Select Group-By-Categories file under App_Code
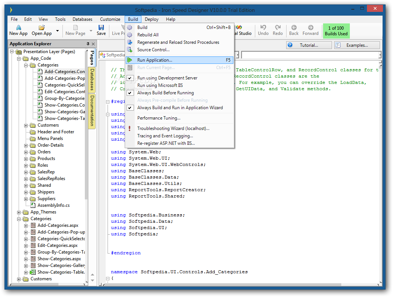The width and height of the screenshot is (393, 297). pos(64,98)
